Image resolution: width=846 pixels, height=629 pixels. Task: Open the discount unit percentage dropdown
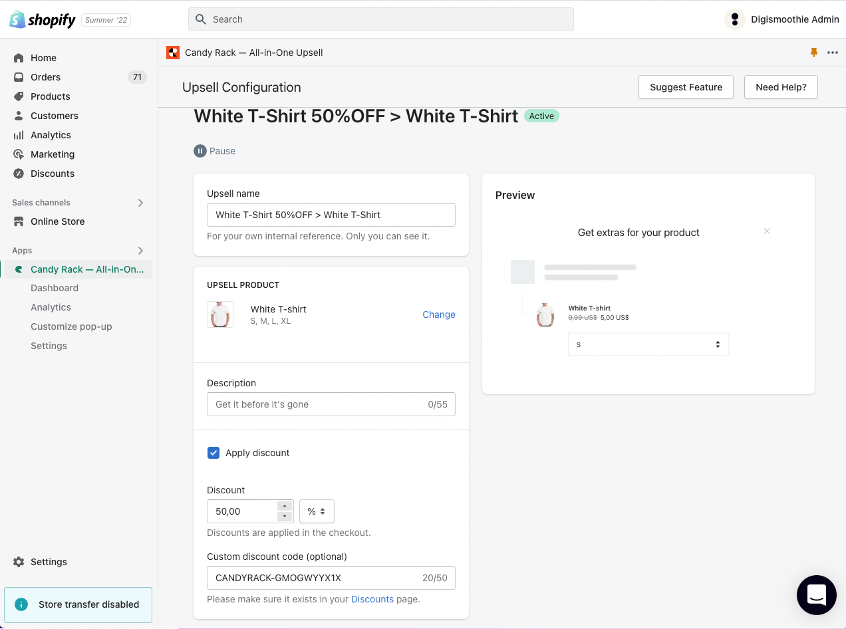(317, 511)
